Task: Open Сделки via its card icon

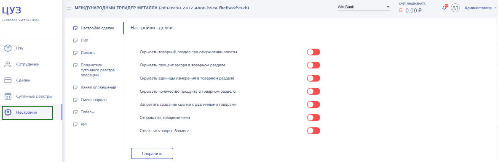Action: (8, 80)
